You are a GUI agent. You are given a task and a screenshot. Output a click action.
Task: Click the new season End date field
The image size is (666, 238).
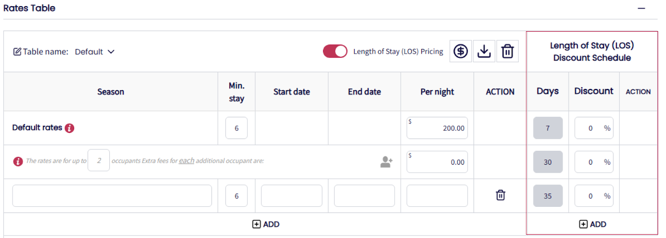[x=364, y=196]
